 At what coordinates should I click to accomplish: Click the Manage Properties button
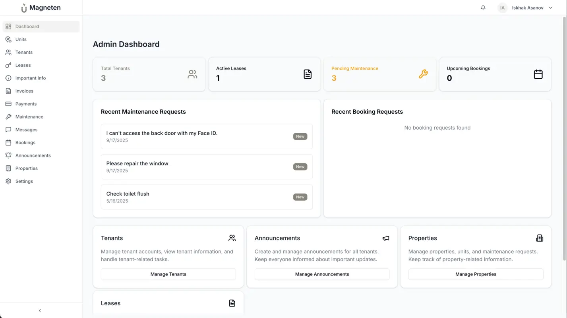[x=476, y=274]
